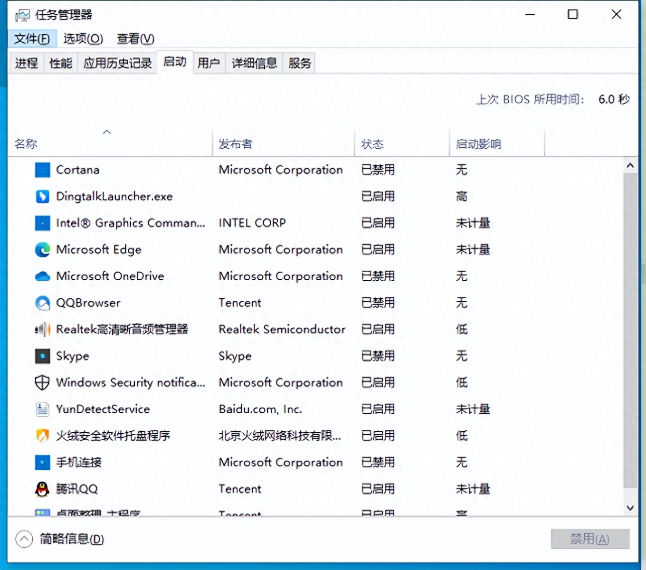Screen dimensions: 646x570
Task: Click the 6.0 秒 BIOS time value
Action: coord(614,99)
